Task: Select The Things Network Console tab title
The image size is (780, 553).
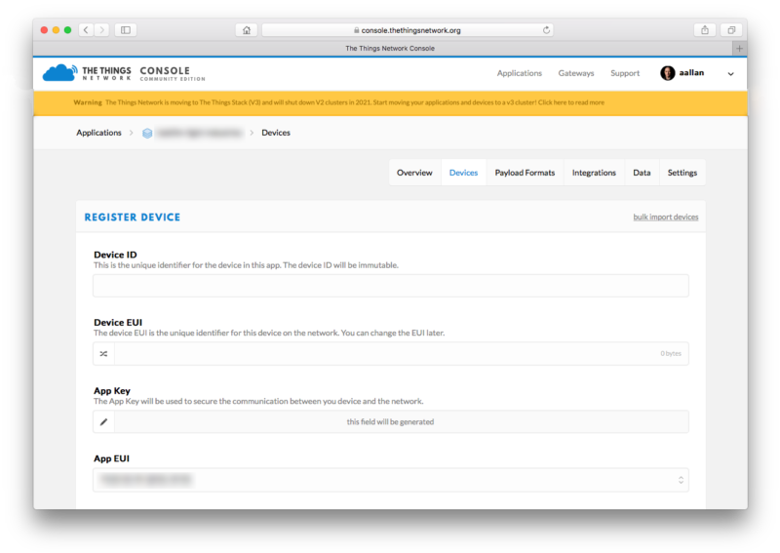Action: 390,49
